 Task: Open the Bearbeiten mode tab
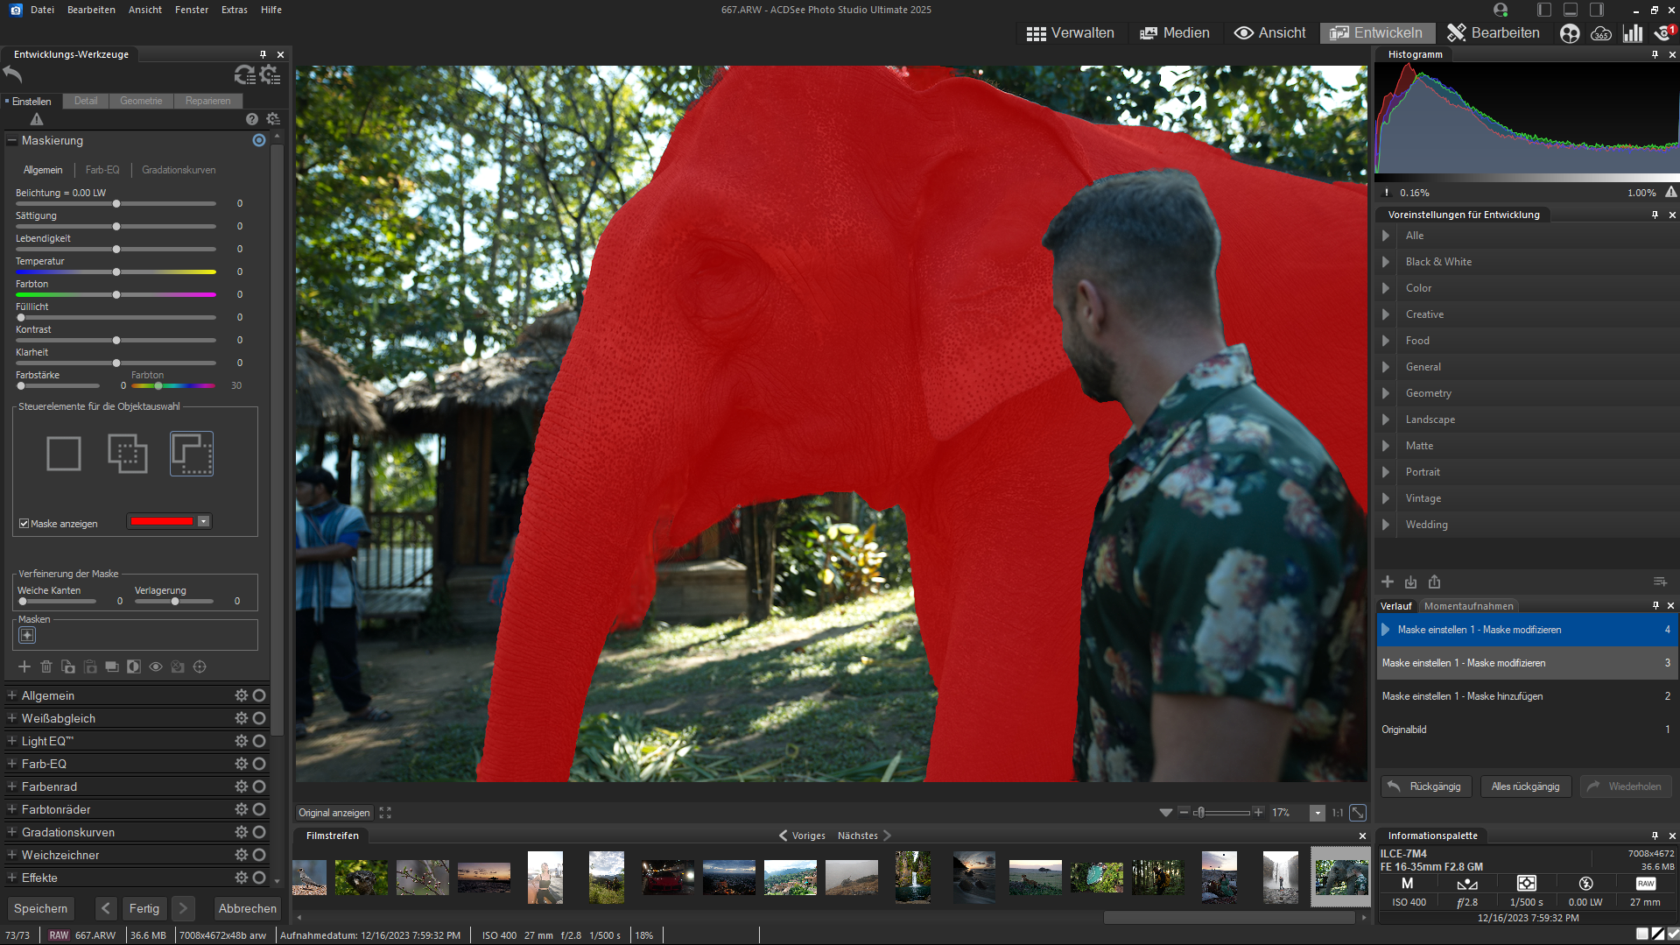tap(1494, 33)
